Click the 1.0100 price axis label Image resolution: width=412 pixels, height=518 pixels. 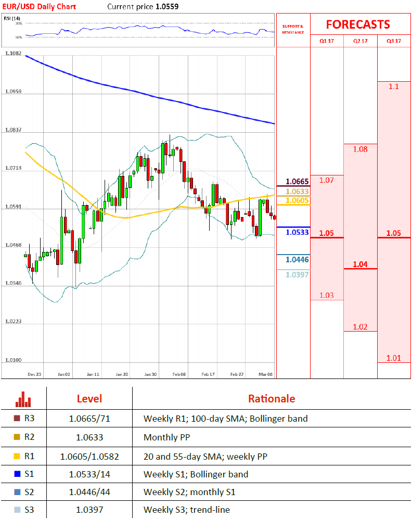(13, 360)
